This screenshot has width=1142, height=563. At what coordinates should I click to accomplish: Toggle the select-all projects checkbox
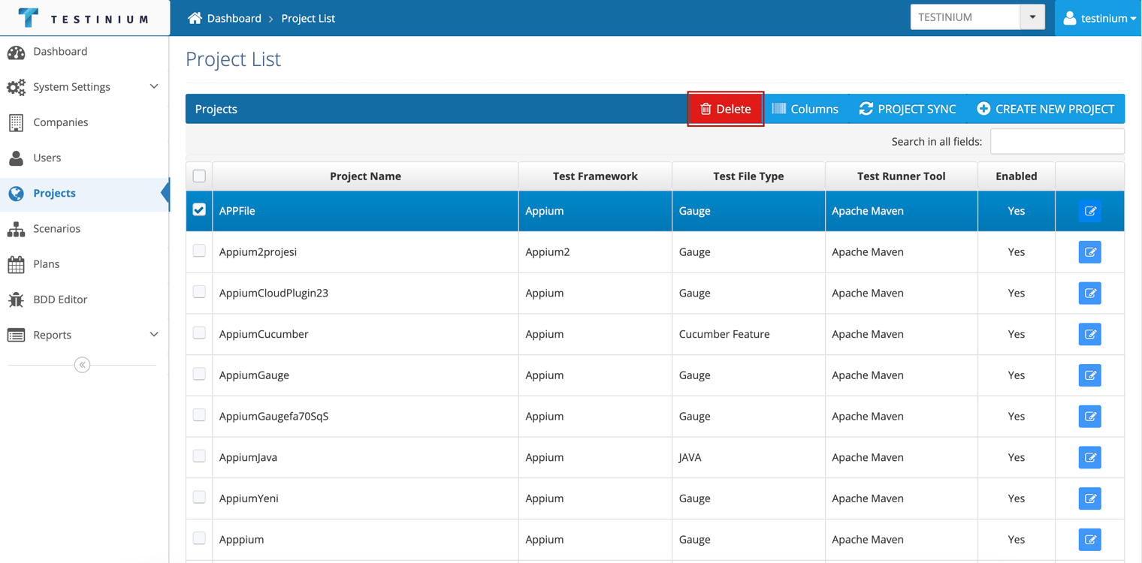pos(199,176)
